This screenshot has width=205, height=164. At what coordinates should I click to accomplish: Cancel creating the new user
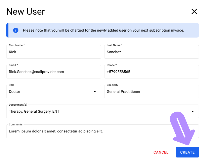[x=161, y=152]
